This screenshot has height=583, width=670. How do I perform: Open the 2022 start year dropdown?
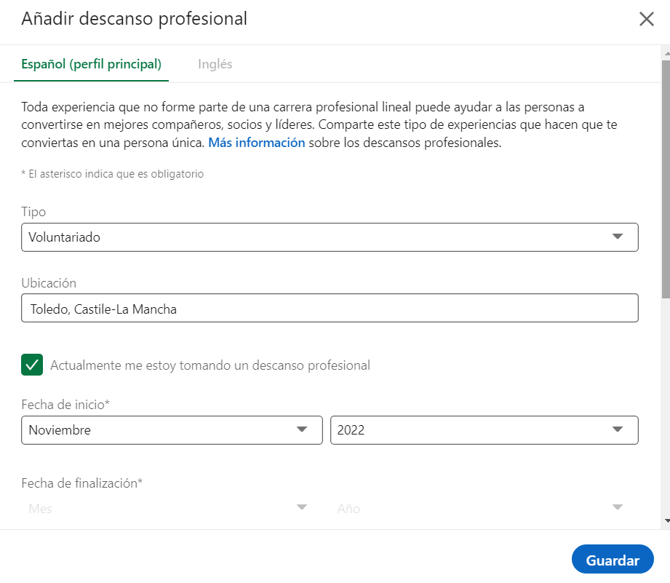pyautogui.click(x=484, y=430)
